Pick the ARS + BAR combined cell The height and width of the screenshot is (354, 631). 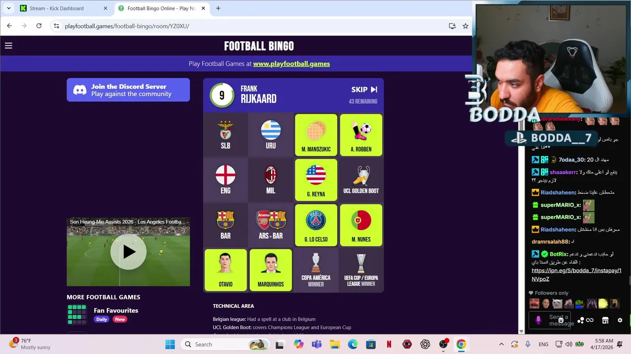pyautogui.click(x=271, y=225)
